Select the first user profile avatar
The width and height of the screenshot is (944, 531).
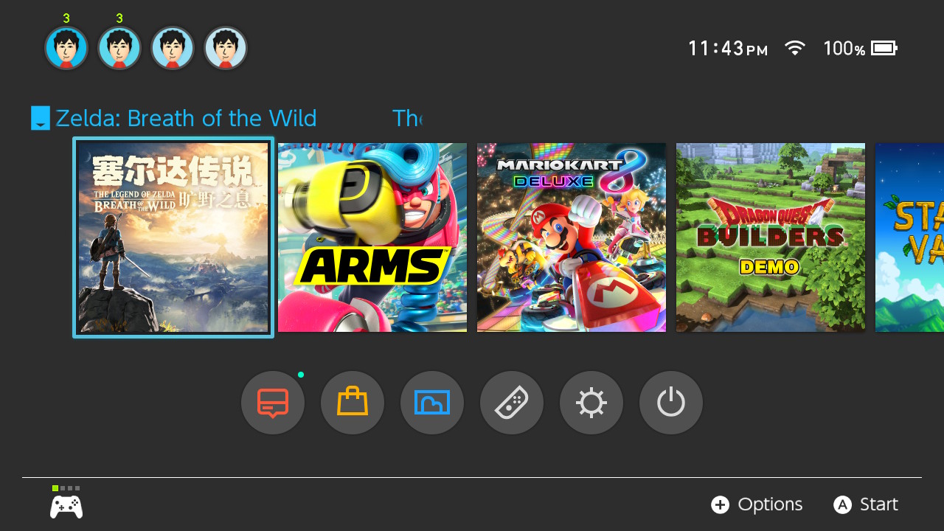[66, 49]
